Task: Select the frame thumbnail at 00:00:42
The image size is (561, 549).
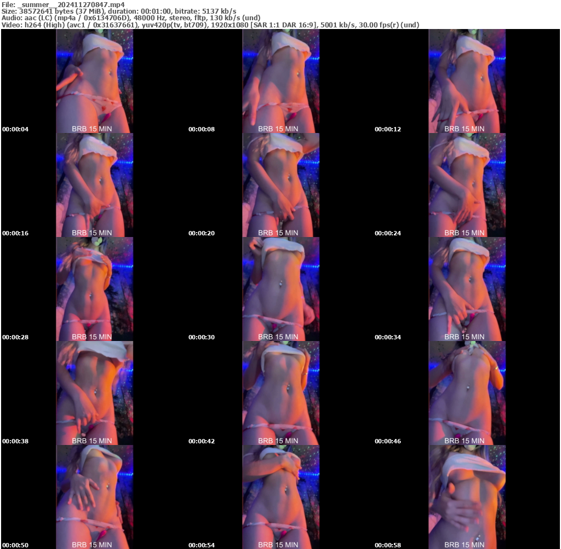Action: [280, 393]
